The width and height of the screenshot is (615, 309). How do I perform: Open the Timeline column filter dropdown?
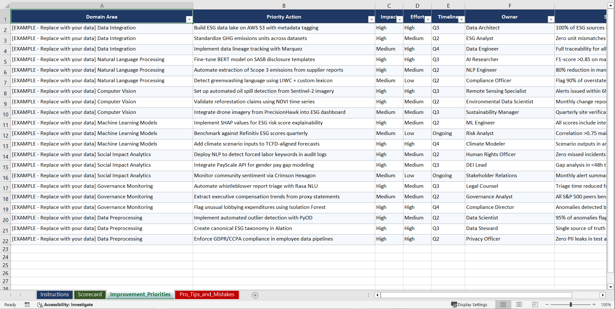point(461,20)
